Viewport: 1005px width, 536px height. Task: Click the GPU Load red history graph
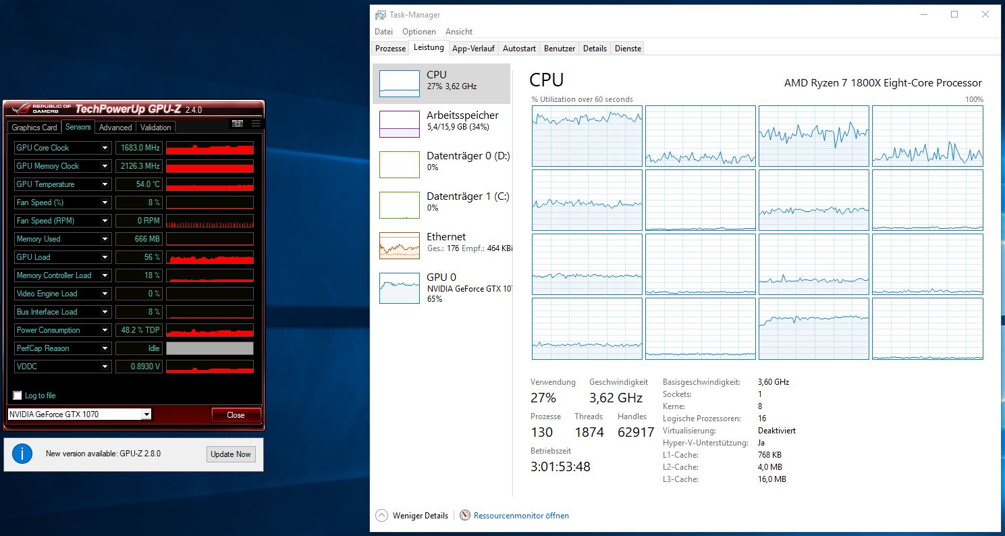210,257
